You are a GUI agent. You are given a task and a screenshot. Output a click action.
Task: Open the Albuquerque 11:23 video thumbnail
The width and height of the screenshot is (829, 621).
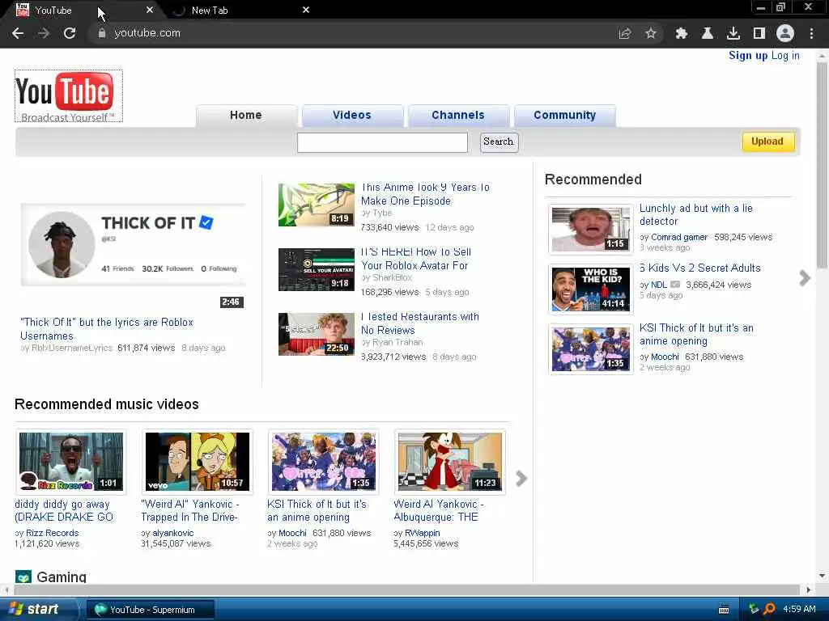[x=450, y=462]
